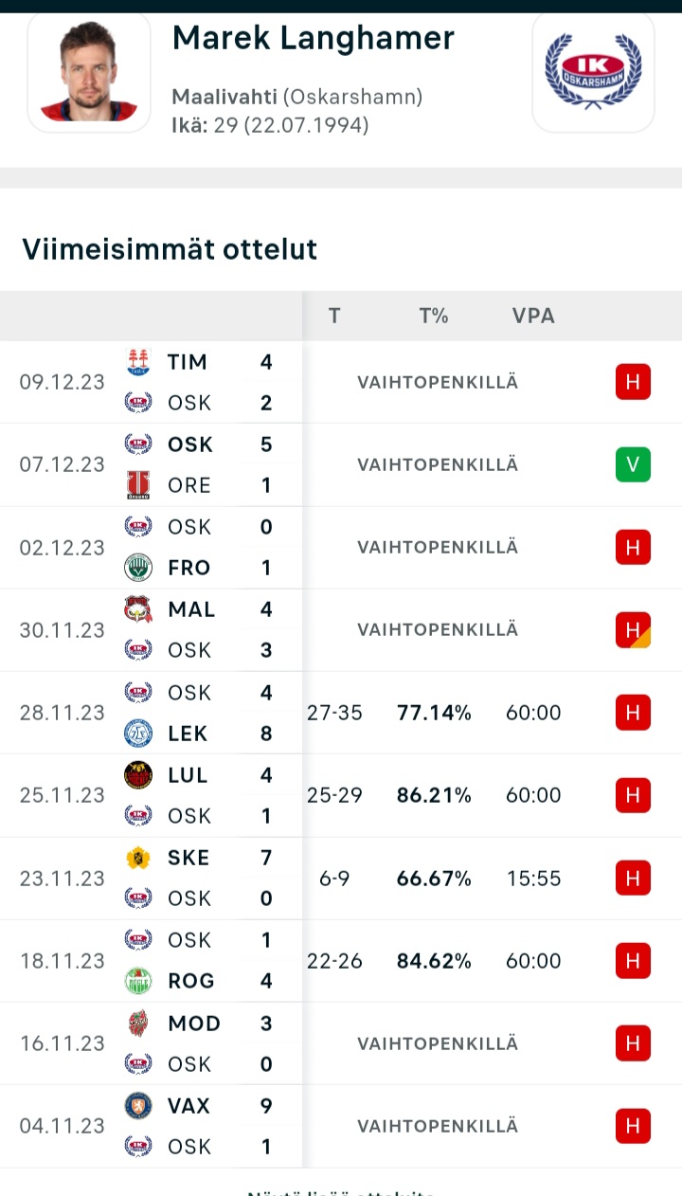
Task: Open the IK Oskarshamn club logo
Action: click(593, 70)
